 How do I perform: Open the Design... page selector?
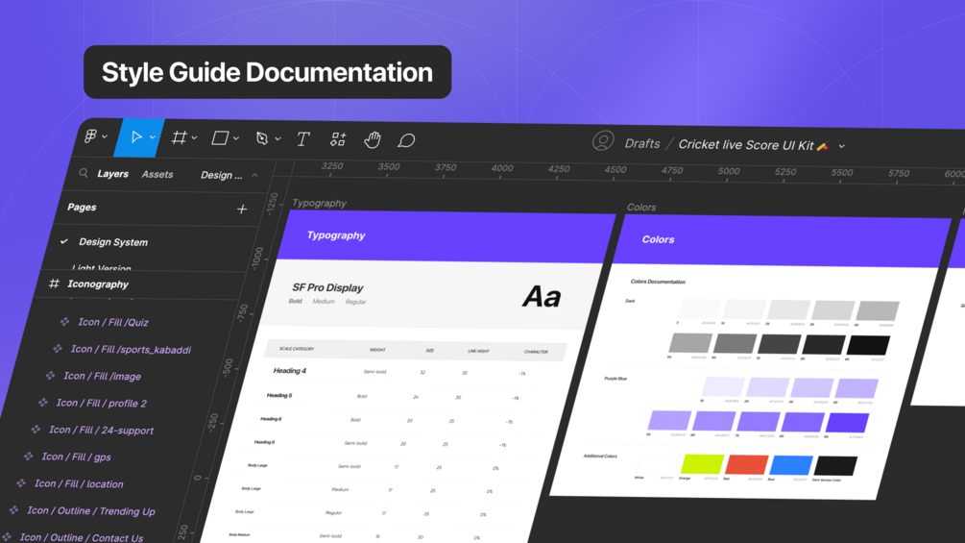(x=222, y=175)
